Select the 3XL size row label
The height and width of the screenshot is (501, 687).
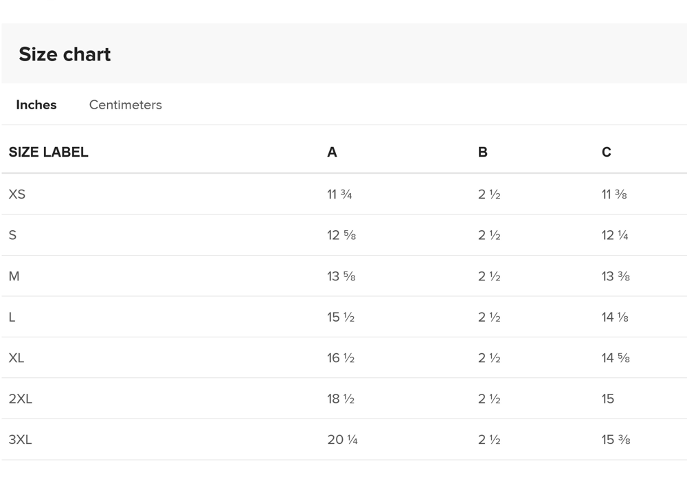(x=20, y=440)
